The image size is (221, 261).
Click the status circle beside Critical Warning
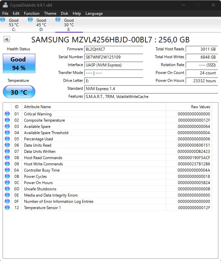click(7, 114)
